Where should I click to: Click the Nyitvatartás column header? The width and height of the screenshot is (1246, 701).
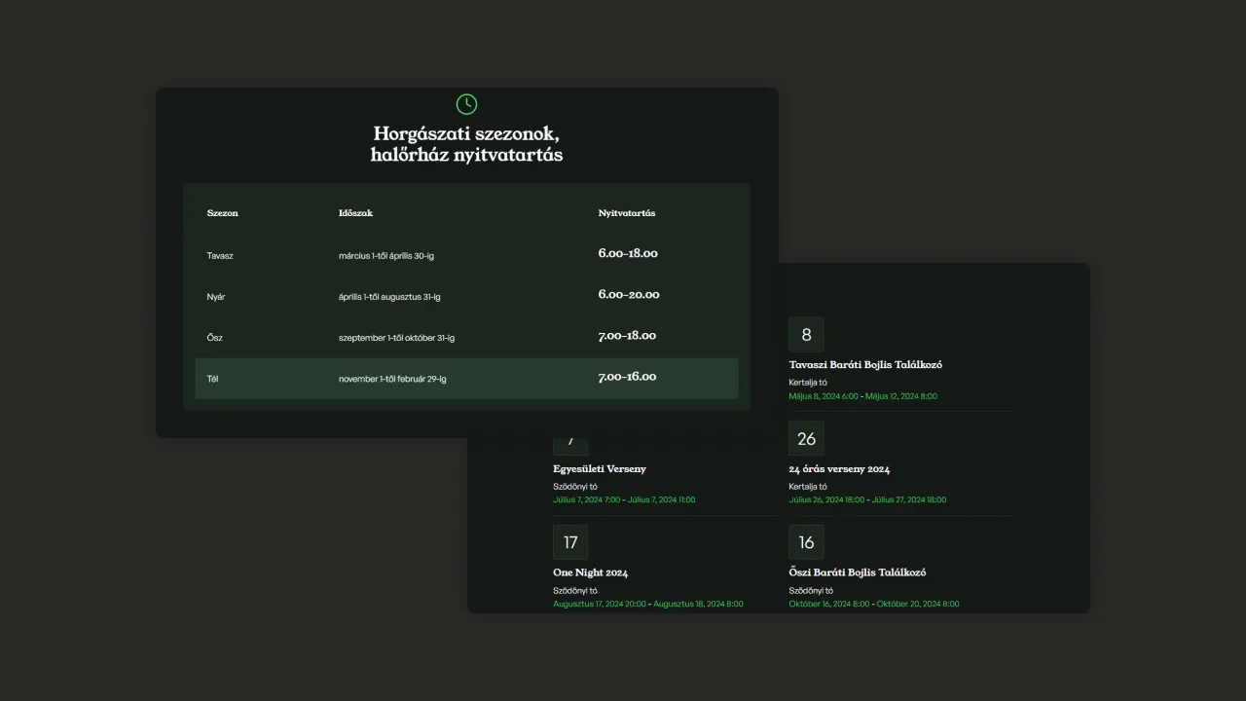(626, 213)
